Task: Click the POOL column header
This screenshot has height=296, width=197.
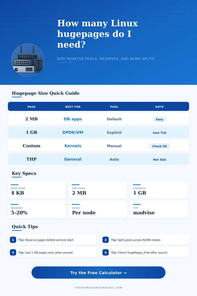Action: click(x=114, y=107)
